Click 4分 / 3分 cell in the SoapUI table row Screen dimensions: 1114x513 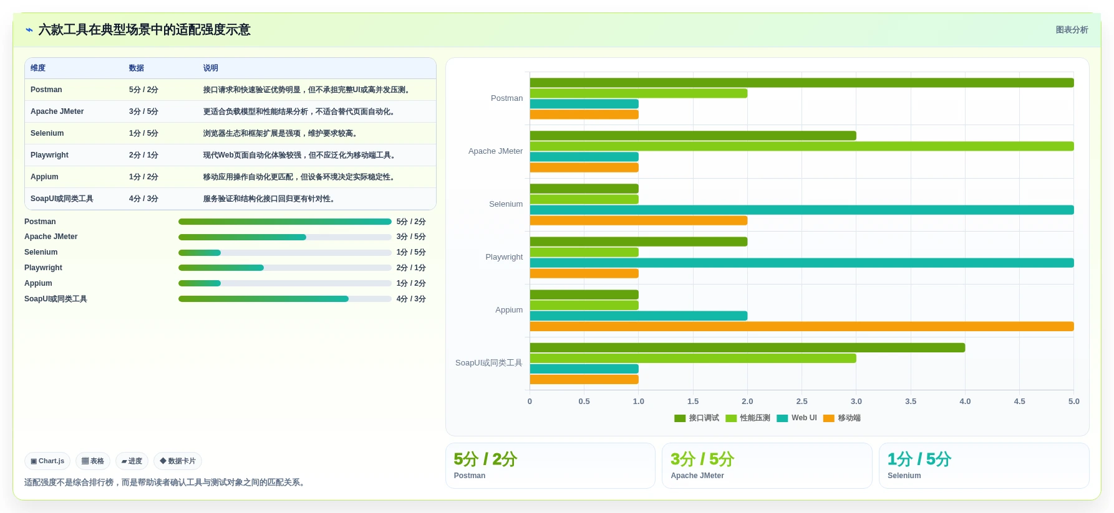pyautogui.click(x=143, y=199)
